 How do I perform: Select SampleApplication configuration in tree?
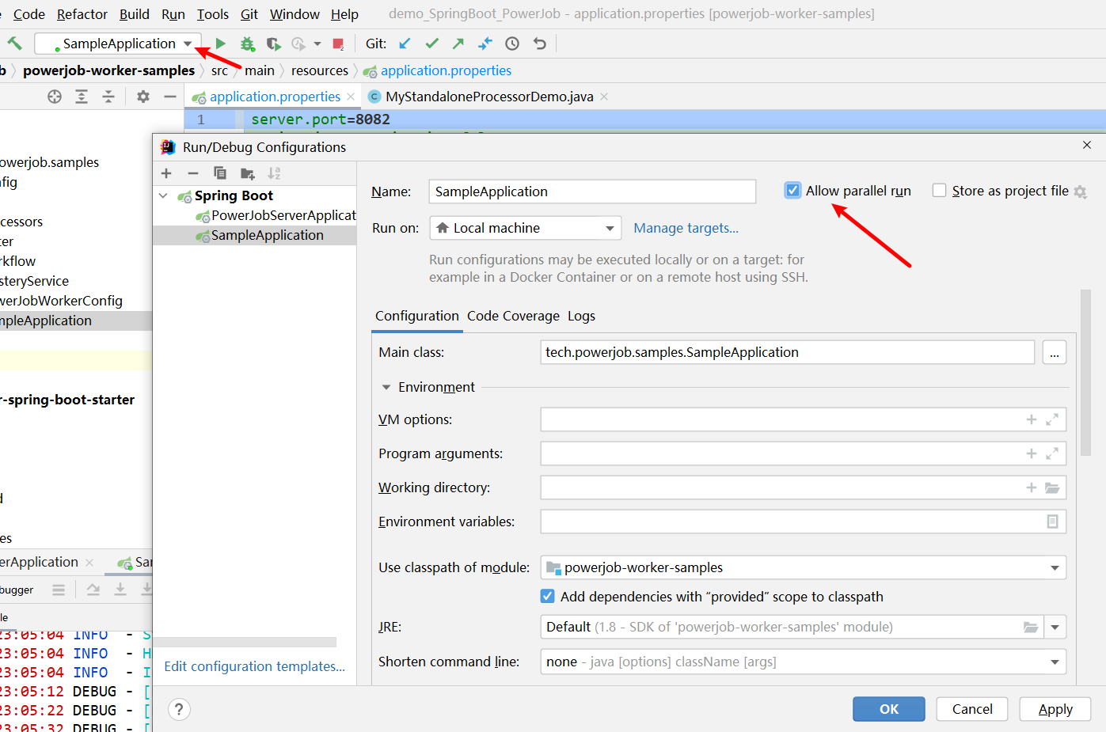(x=255, y=235)
